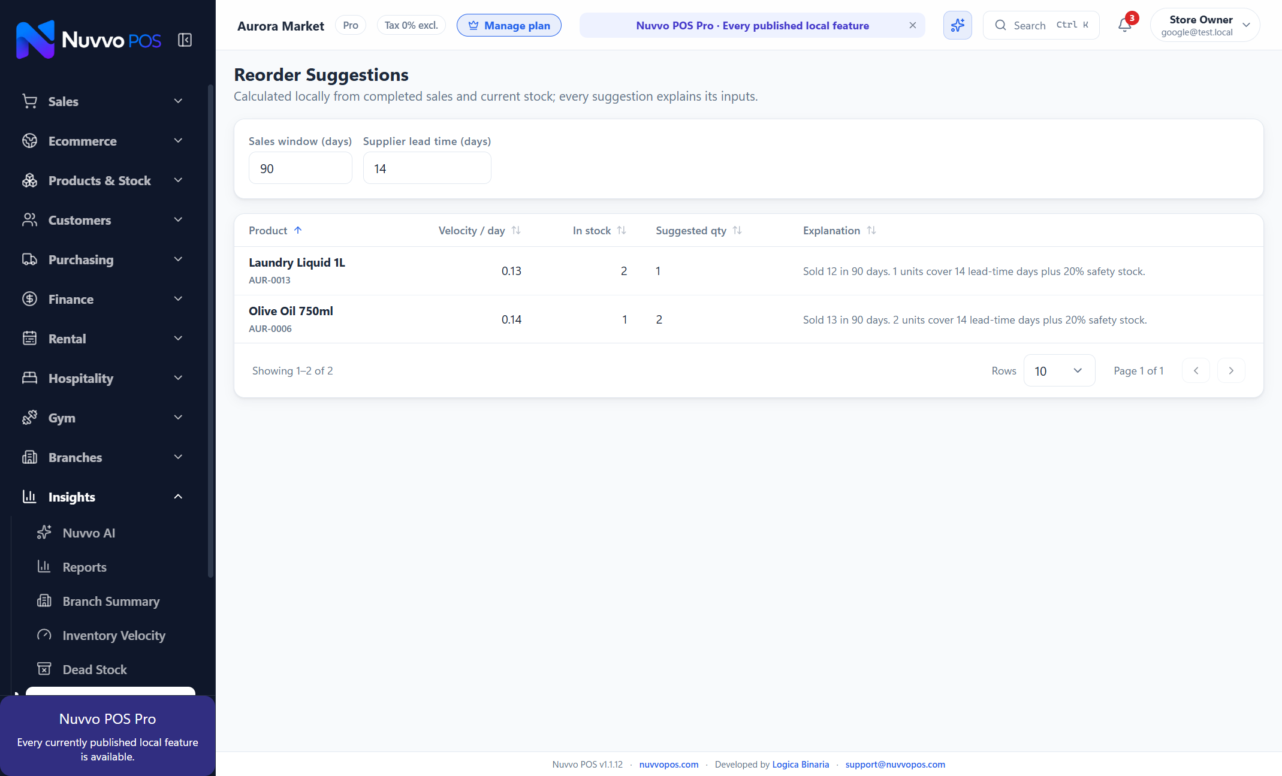Viewport: 1282px width, 776px height.
Task: Sort by Product column arrow
Action: coord(298,230)
